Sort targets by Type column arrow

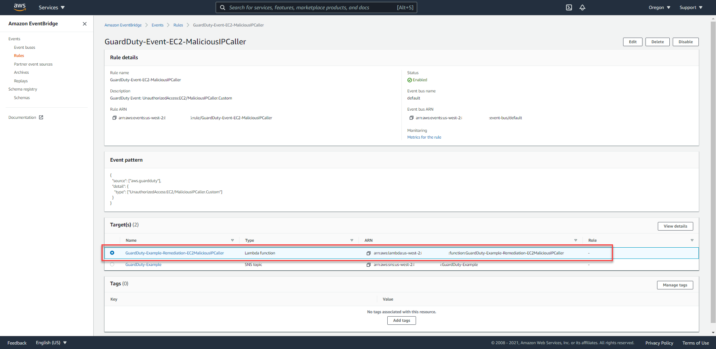point(352,241)
